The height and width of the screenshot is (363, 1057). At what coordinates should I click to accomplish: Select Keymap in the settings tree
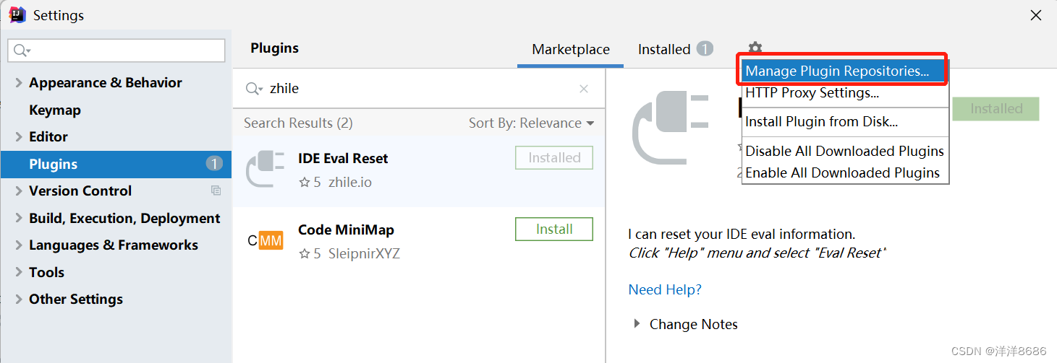click(55, 110)
